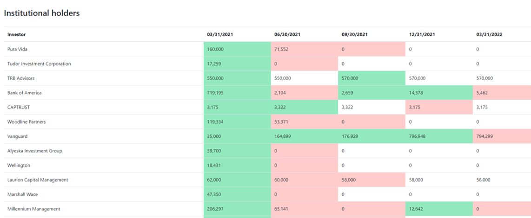Screen dimensions: 531x218
Task: Click the Investor column header
Action: (x=16, y=34)
